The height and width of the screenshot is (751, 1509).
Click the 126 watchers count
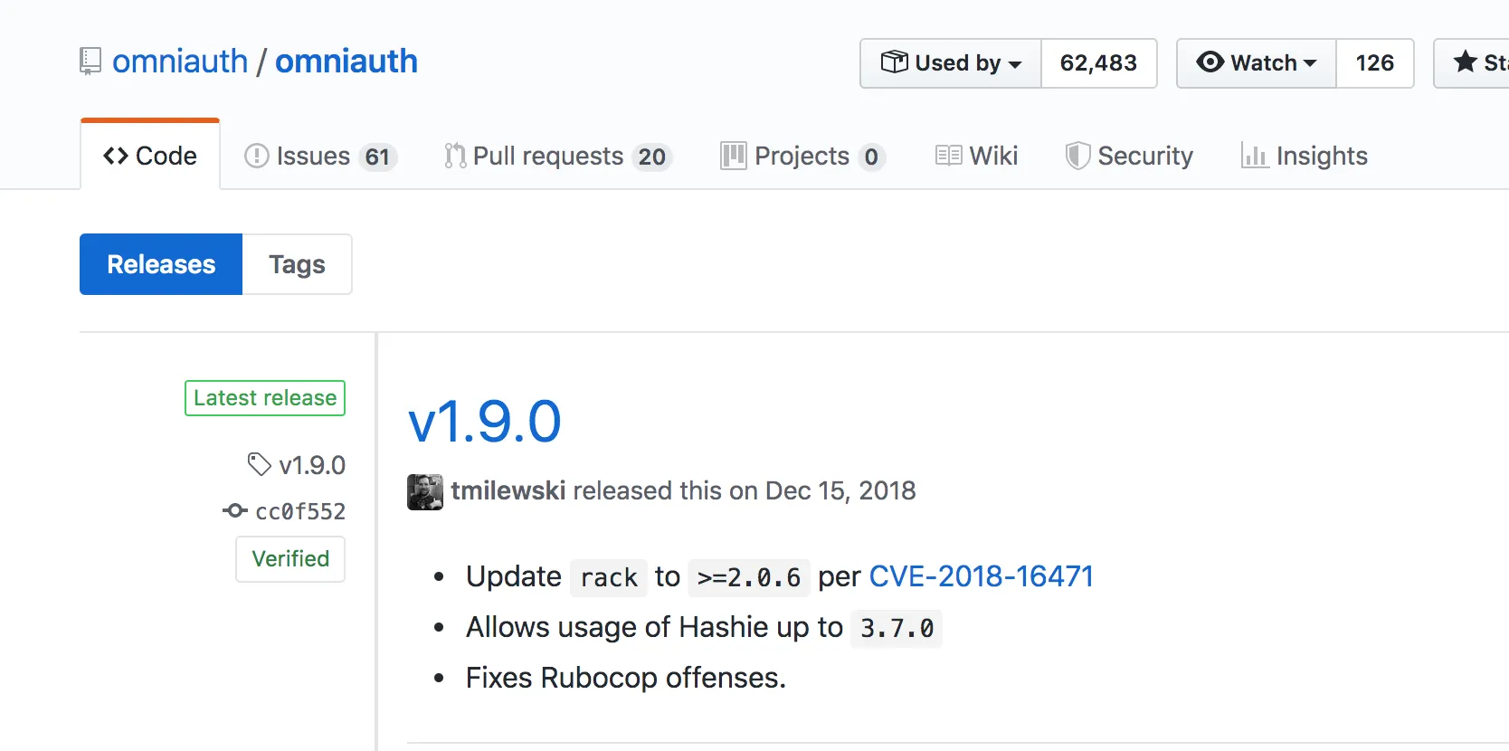coord(1374,63)
